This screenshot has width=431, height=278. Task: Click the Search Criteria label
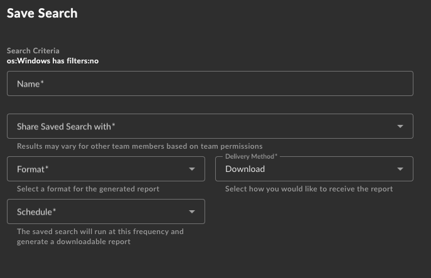click(33, 51)
